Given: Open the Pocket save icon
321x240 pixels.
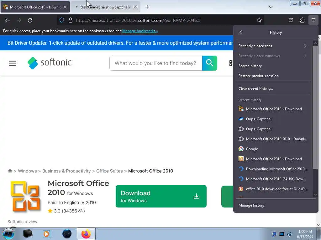Looking at the screenshot, I should pos(291,20).
